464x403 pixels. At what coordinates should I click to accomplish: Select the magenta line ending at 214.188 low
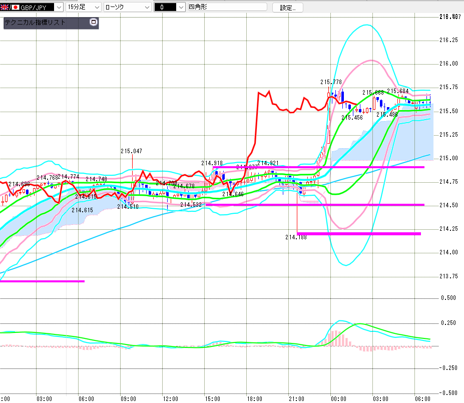coord(359,234)
